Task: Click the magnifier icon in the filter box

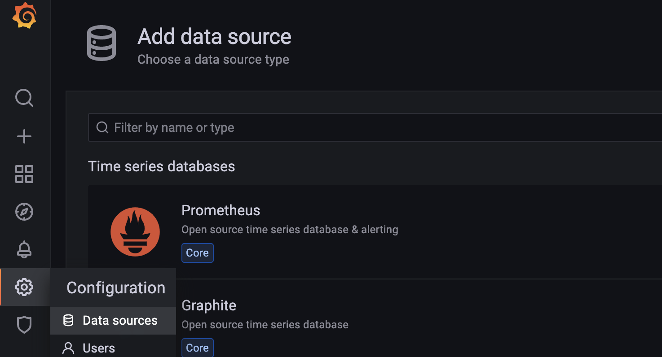Action: click(x=102, y=127)
